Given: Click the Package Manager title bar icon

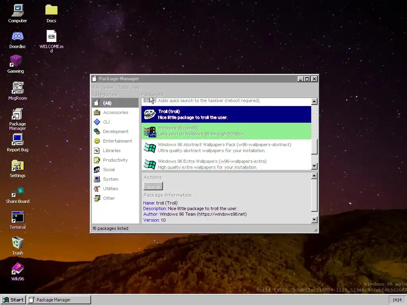Looking at the screenshot, I should 95,79.
